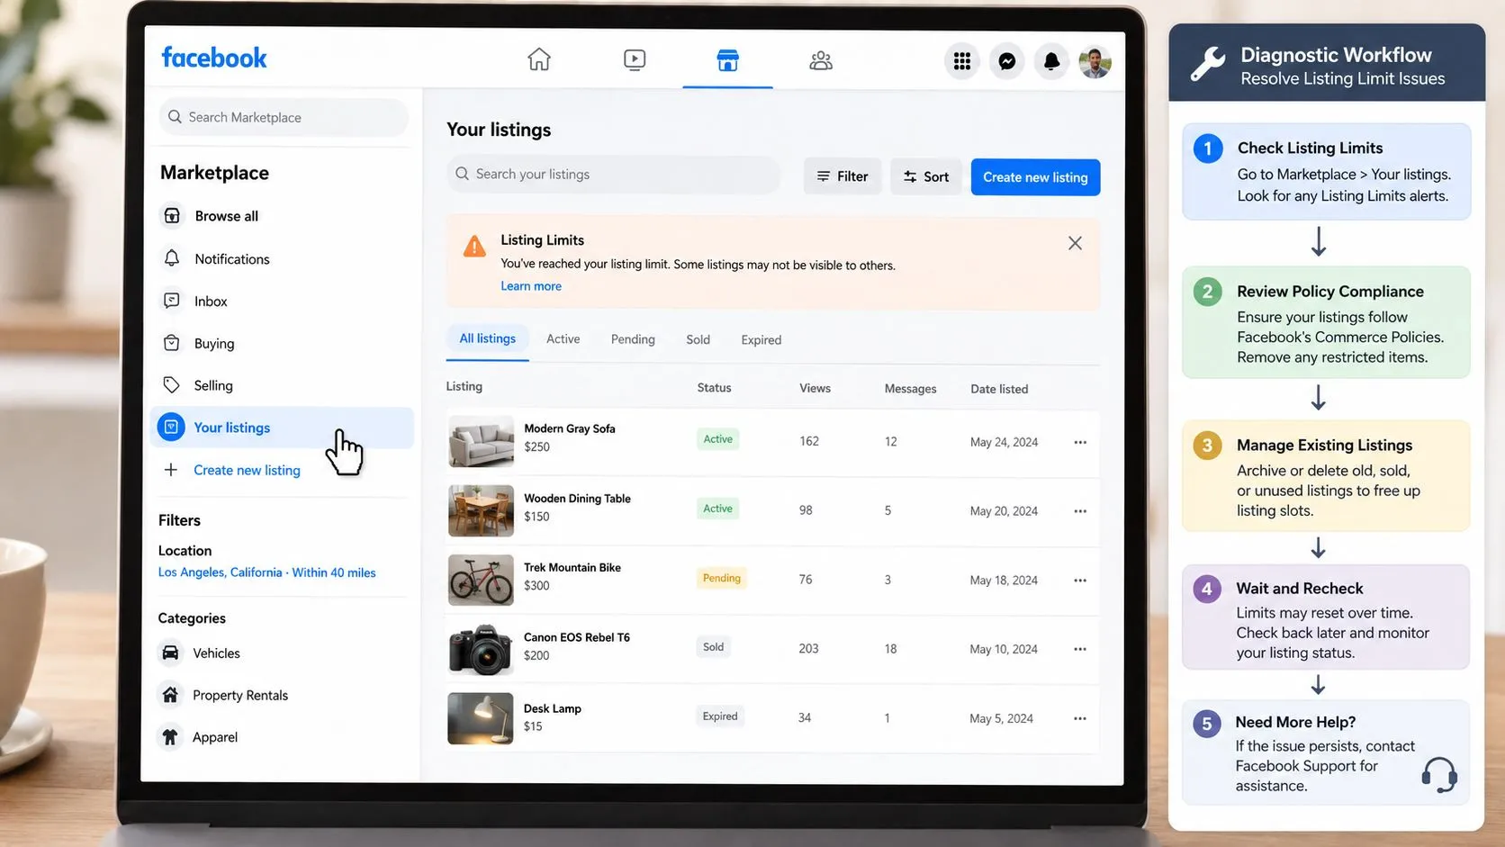Open Messenger icon
This screenshot has height=847, width=1505.
1007,61
